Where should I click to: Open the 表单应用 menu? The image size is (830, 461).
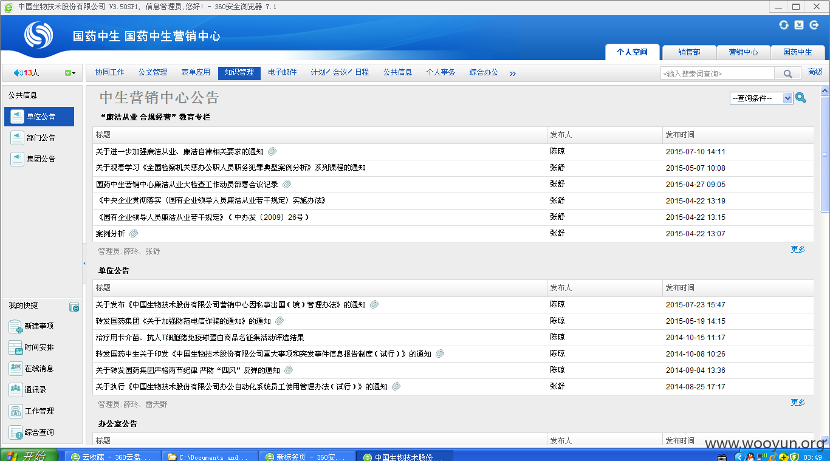(x=196, y=72)
